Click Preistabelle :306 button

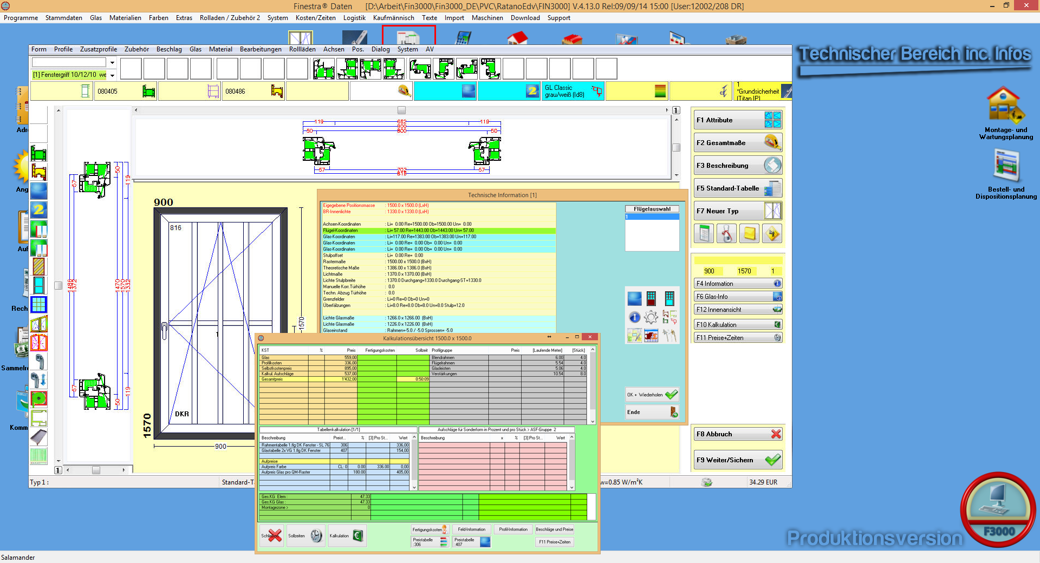430,542
